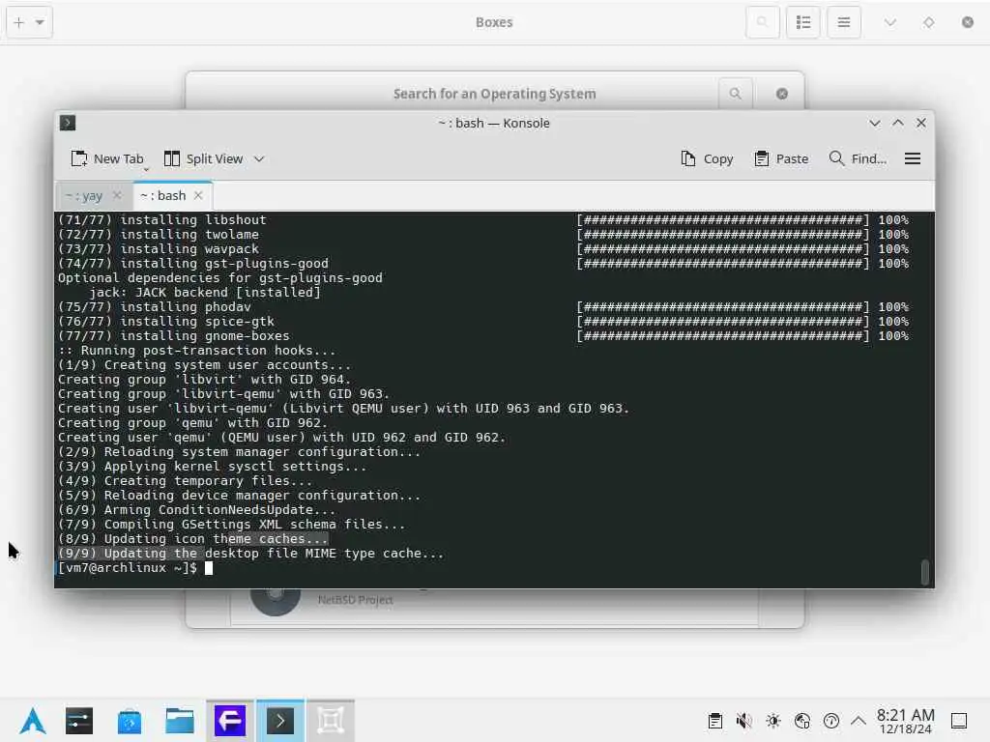Click the muted volume tray icon

click(x=743, y=721)
